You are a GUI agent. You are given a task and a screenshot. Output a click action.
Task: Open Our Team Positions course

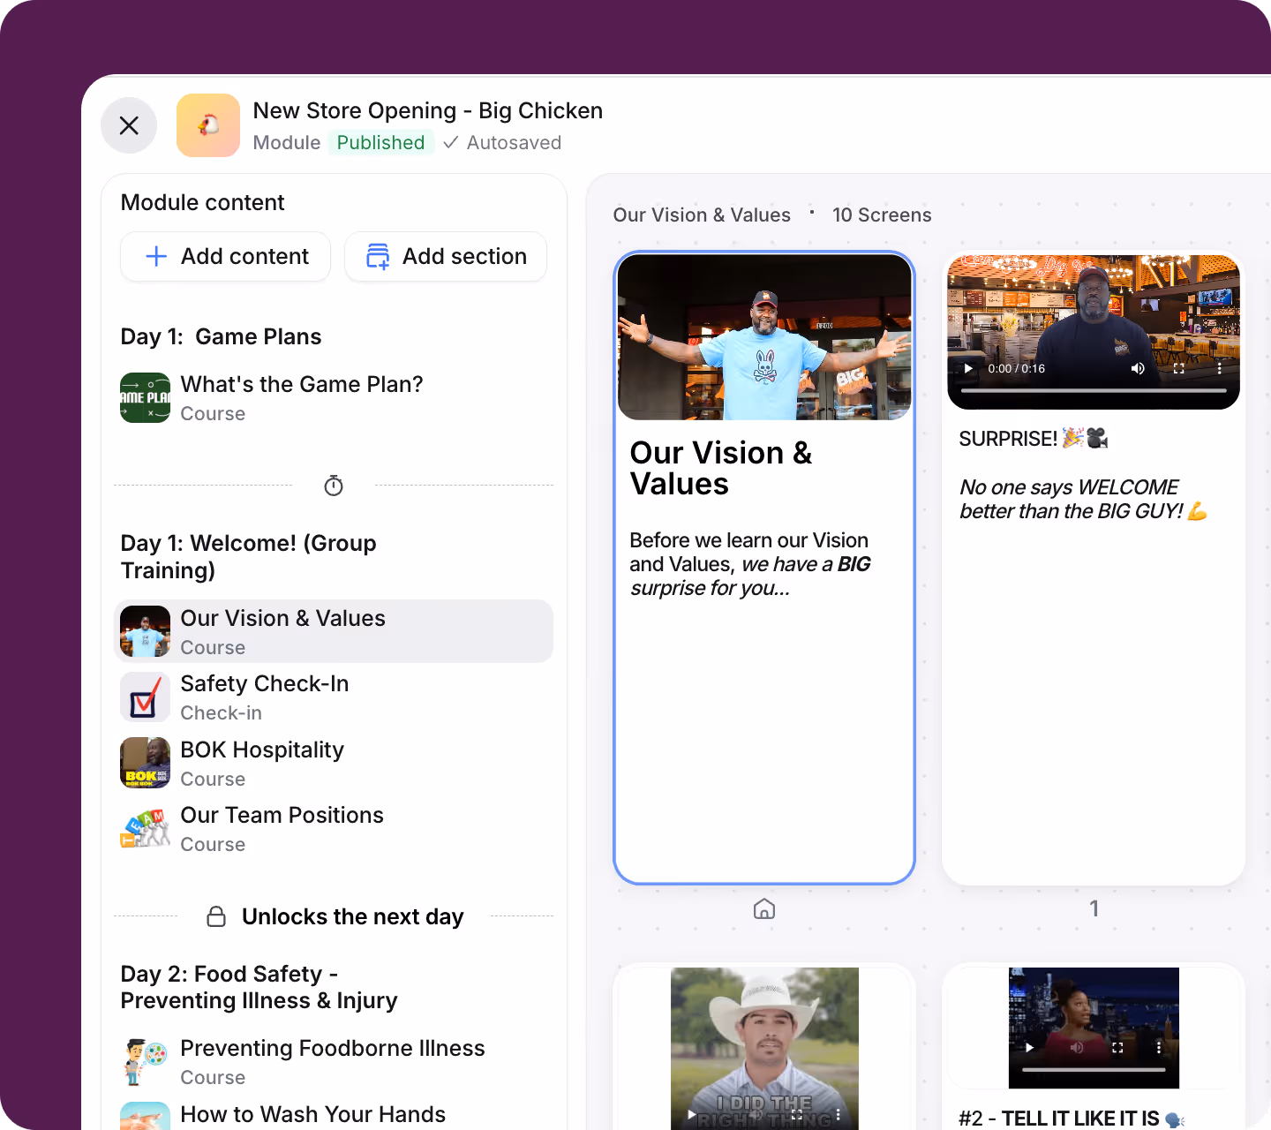click(334, 829)
